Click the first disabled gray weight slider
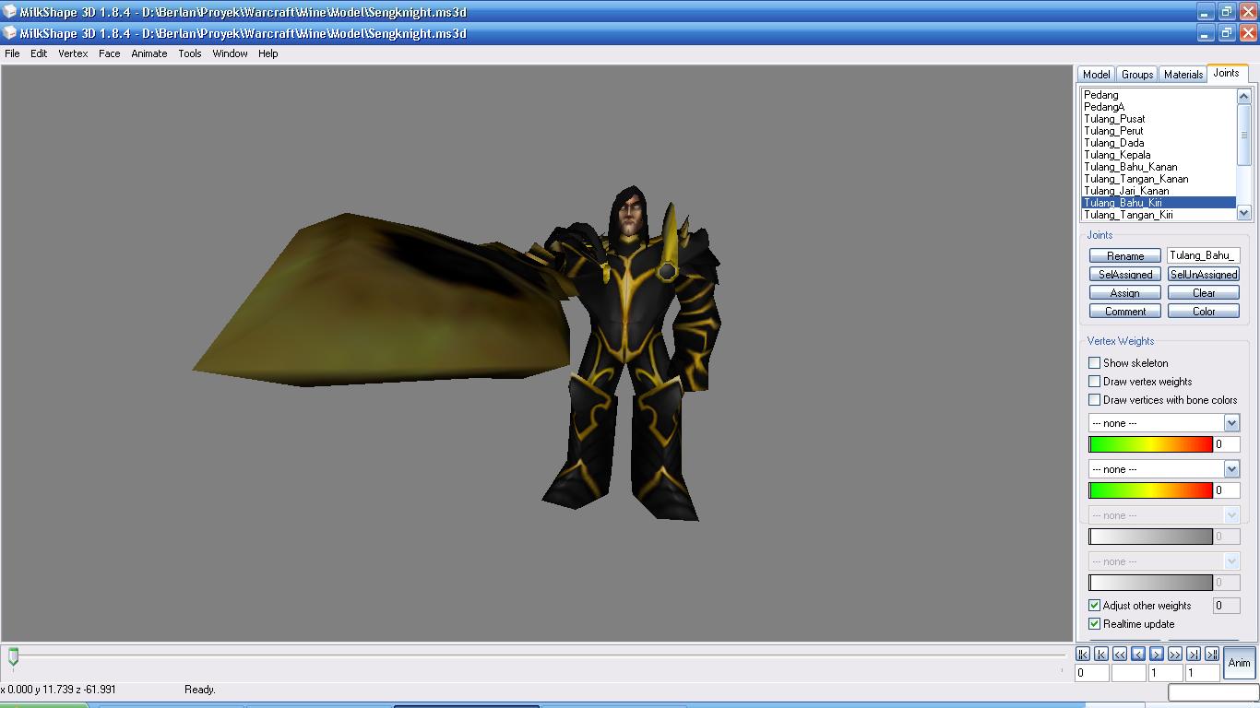 (1150, 537)
